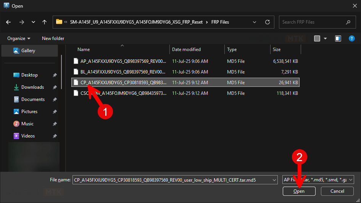The image size is (361, 203).
Task: Sort files by Date modified column
Action: click(186, 50)
